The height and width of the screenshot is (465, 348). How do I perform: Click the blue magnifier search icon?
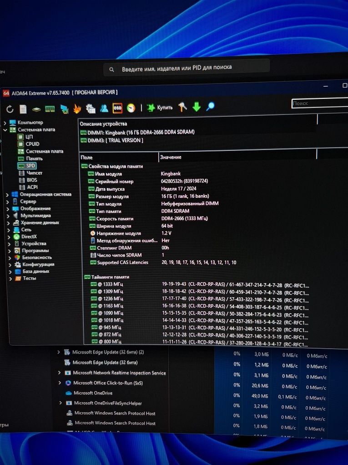(210, 106)
